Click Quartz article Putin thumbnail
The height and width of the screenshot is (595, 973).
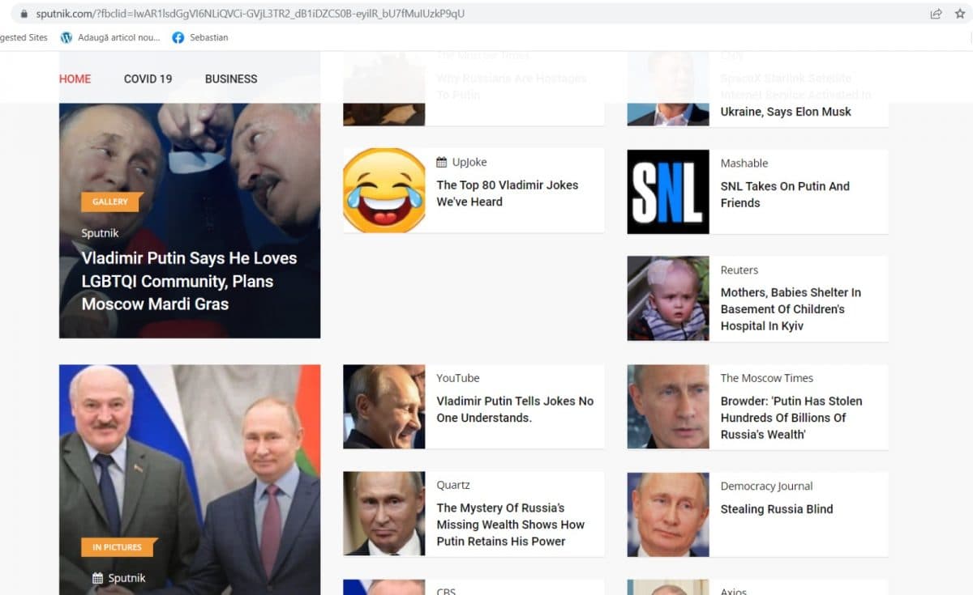384,514
